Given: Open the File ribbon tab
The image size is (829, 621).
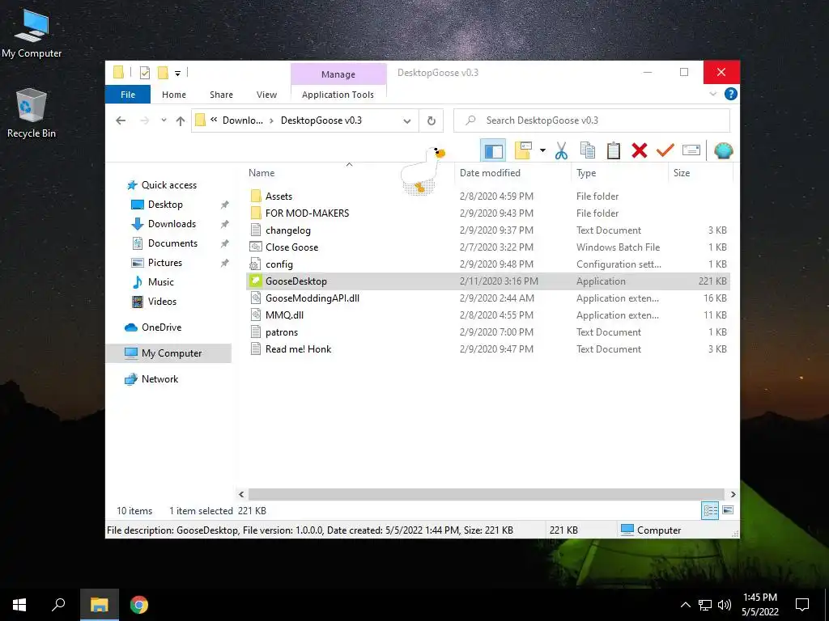Looking at the screenshot, I should [128, 95].
